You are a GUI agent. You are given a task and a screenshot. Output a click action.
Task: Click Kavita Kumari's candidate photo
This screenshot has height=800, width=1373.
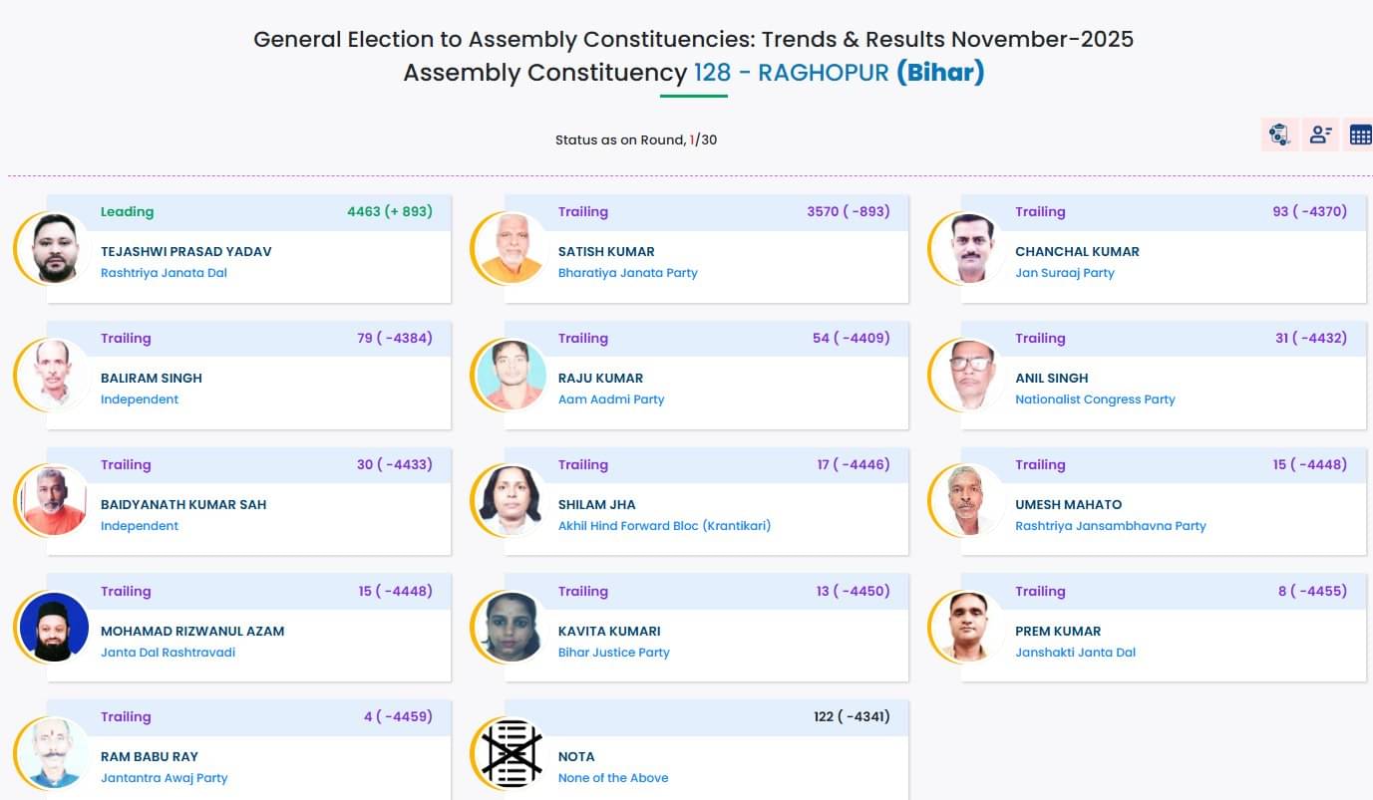click(513, 628)
